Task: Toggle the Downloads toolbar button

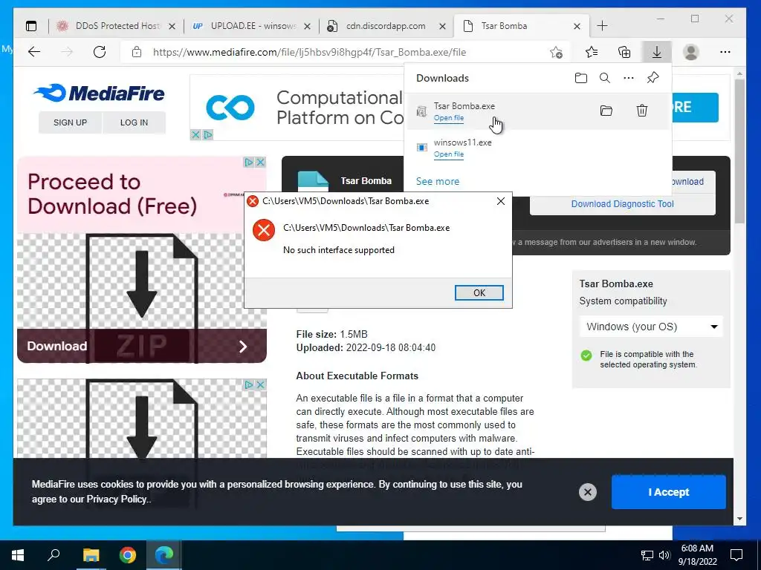Action: (x=657, y=52)
